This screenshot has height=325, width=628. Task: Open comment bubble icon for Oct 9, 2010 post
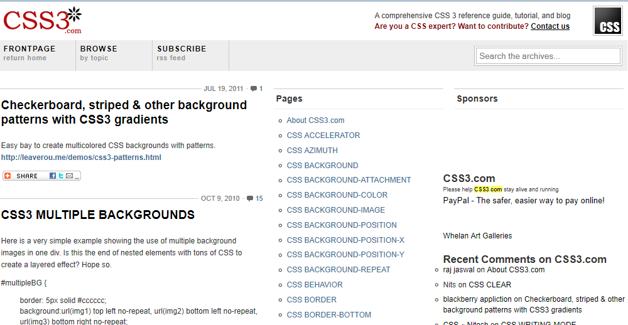point(250,198)
